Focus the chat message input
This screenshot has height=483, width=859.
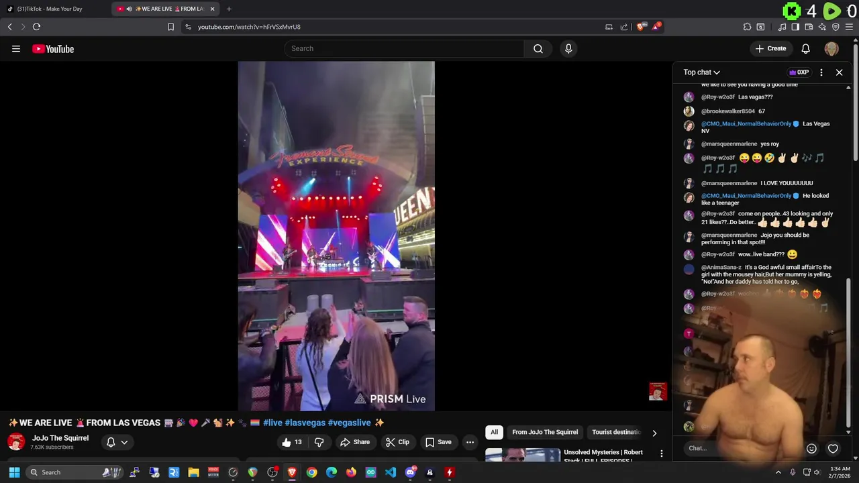coord(742,448)
